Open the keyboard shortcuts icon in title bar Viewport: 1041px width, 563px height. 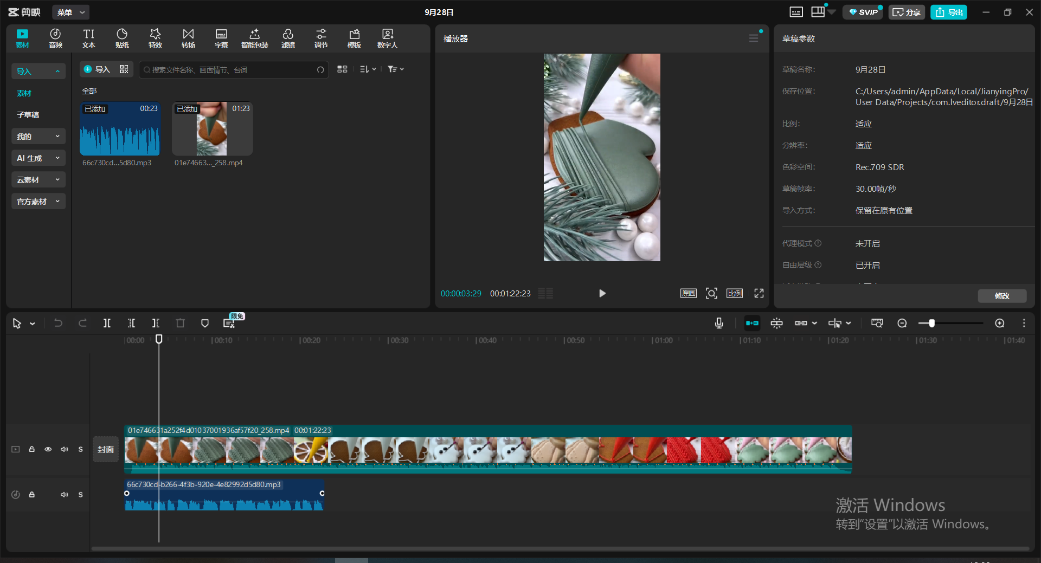pyautogui.click(x=796, y=12)
